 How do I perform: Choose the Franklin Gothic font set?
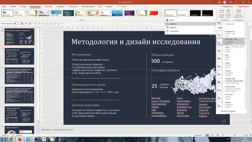tap(231, 81)
